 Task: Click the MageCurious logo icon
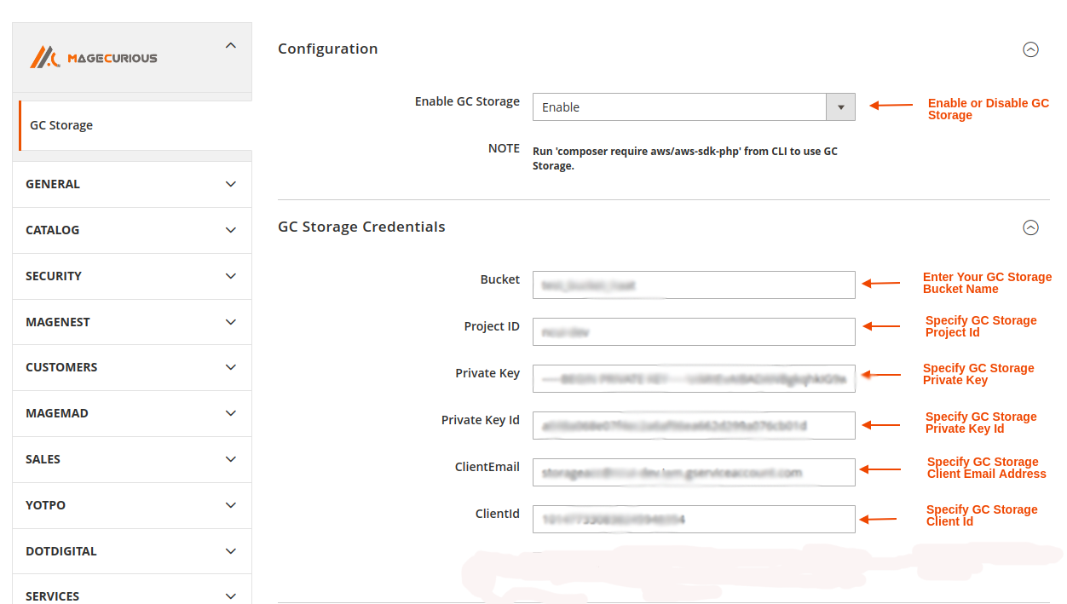tap(47, 56)
